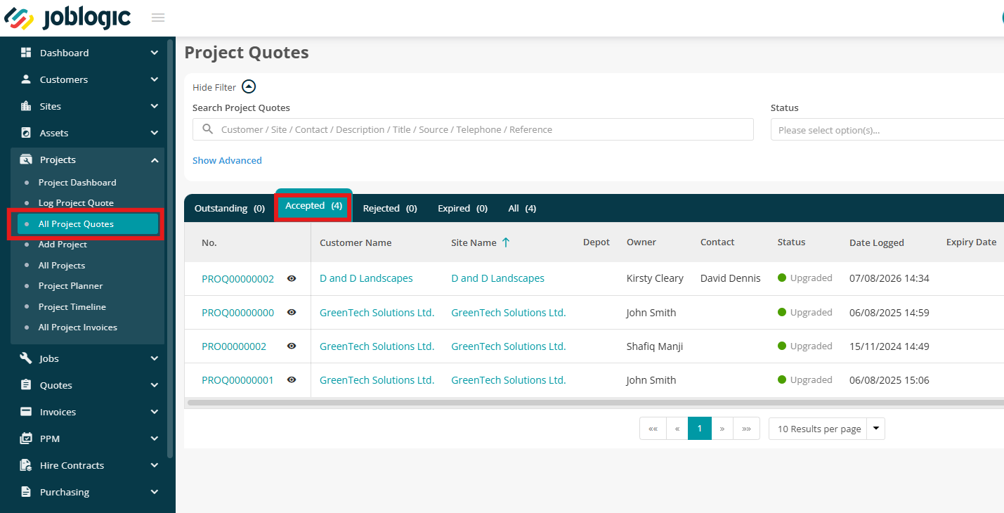The width and height of the screenshot is (1004, 513).
Task: Click the Joblogic logo
Action: (68, 18)
